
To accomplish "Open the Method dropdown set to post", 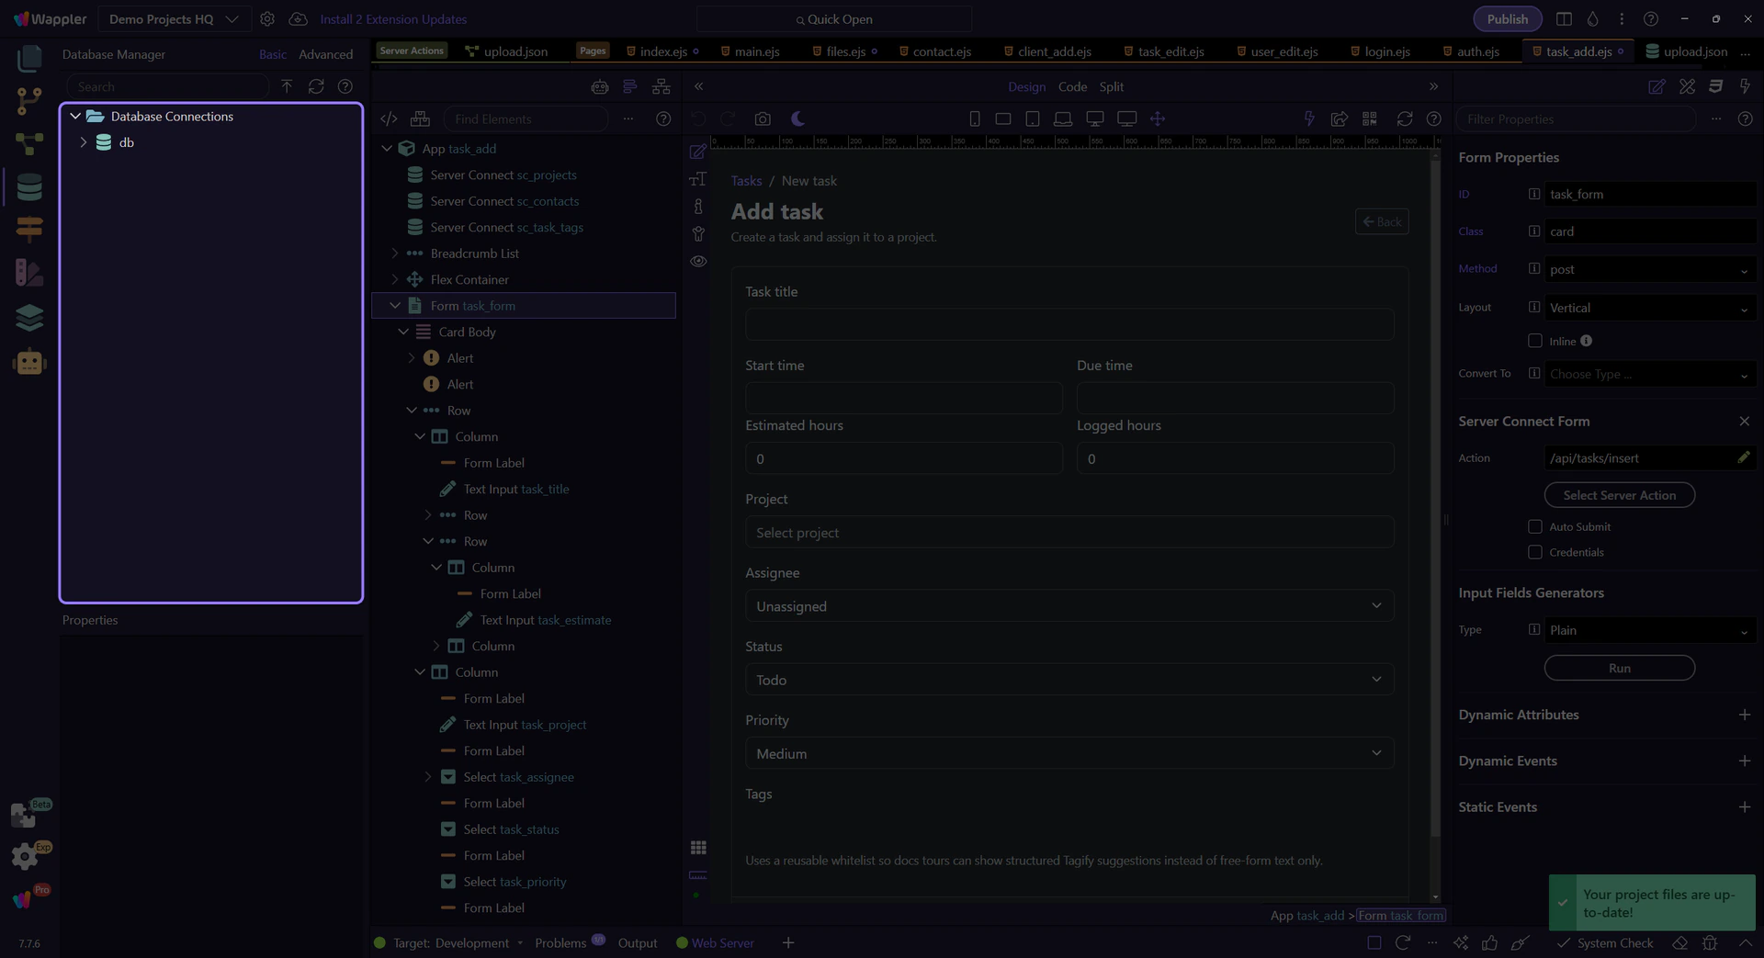I will point(1649,269).
